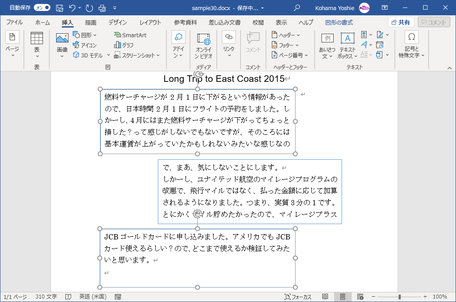Switch to the 描画 tab
This screenshot has width=456, height=302.
91,22
